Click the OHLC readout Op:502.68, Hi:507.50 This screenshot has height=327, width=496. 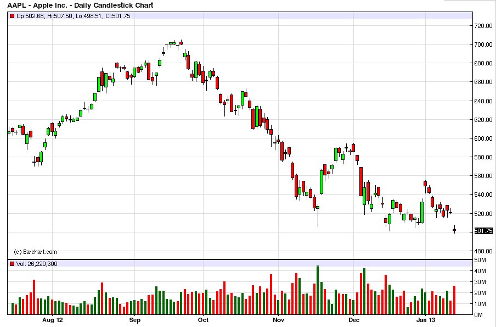click(44, 16)
